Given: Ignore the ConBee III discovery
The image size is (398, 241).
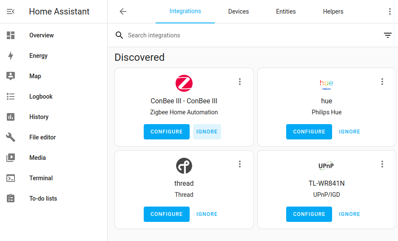Looking at the screenshot, I should pyautogui.click(x=207, y=132).
